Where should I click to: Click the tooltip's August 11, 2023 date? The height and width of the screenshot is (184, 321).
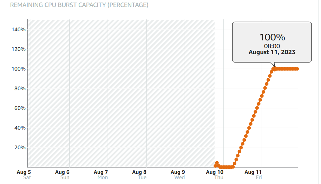pos(272,52)
